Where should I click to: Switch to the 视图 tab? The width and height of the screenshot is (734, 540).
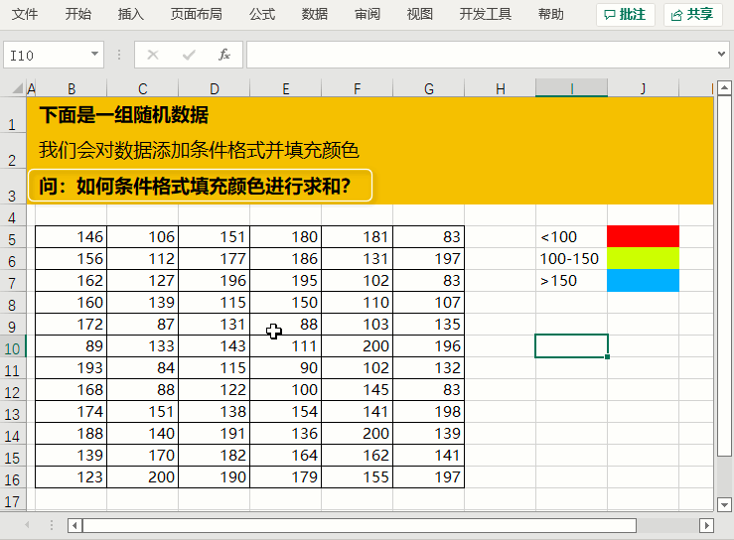[420, 15]
